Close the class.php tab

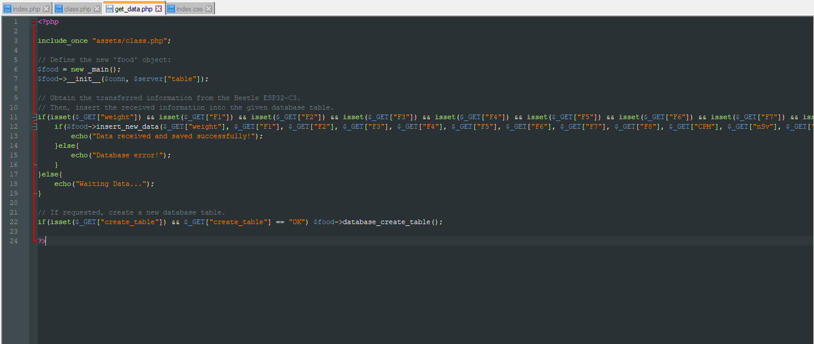pyautogui.click(x=97, y=9)
